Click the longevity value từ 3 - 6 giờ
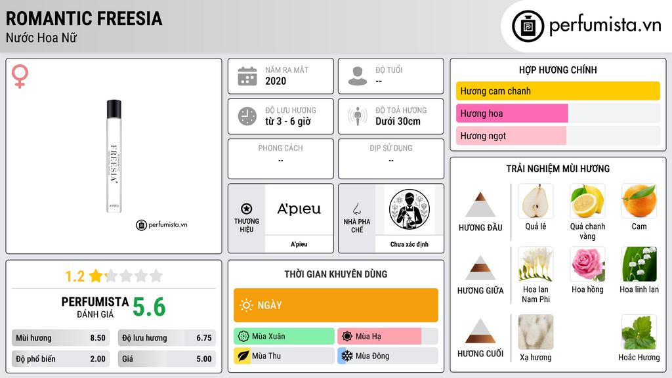Viewport: 672px width, 378px height. pos(288,121)
